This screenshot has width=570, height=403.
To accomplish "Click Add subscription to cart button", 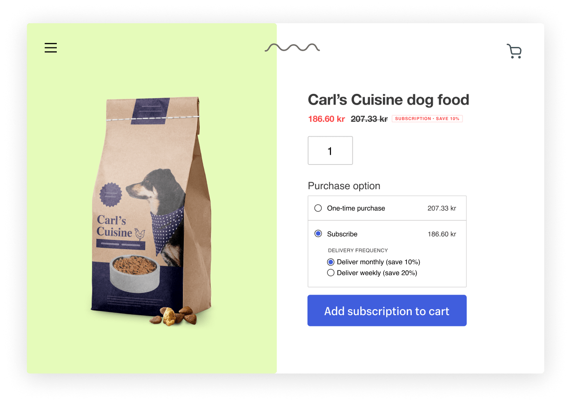I will pyautogui.click(x=387, y=311).
